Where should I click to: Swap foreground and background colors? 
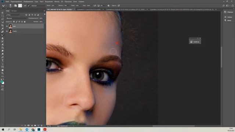pyautogui.click(x=4, y=79)
